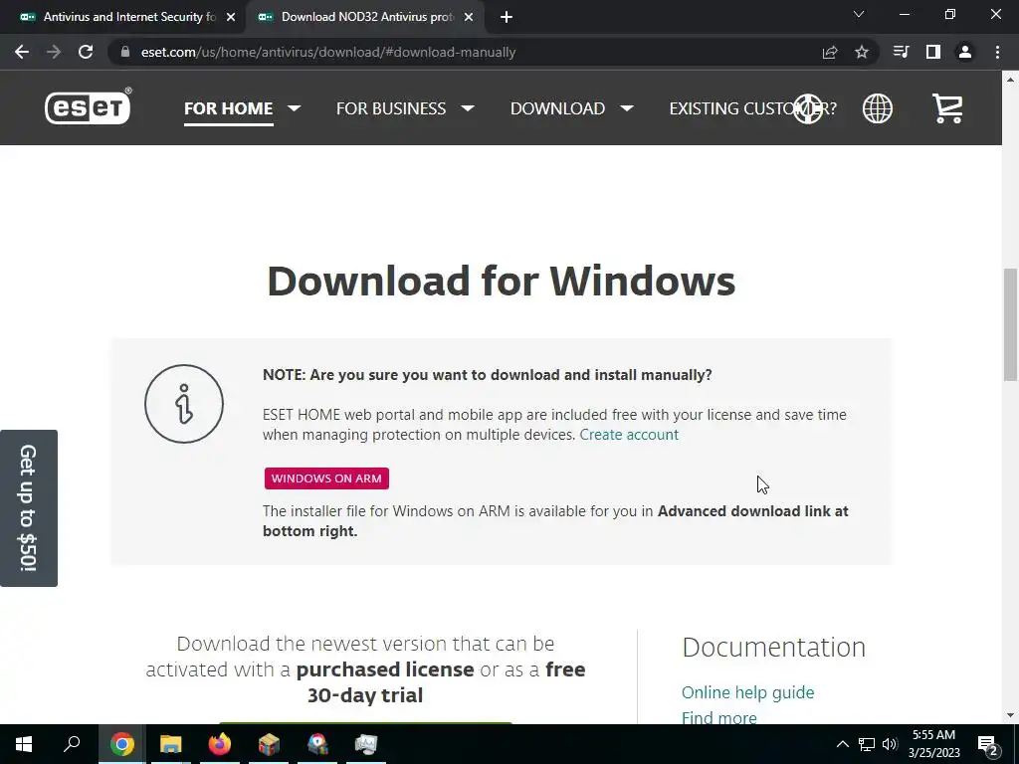Viewport: 1019px width, 764px height.
Task: Bookmark this page with the star icon
Action: (x=862, y=52)
